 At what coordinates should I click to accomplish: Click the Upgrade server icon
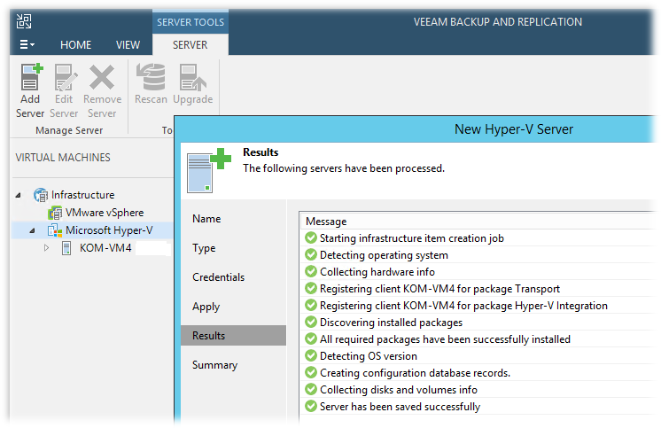192,77
